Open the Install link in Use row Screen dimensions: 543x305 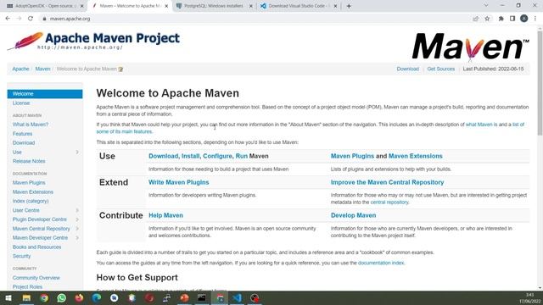tap(190, 156)
